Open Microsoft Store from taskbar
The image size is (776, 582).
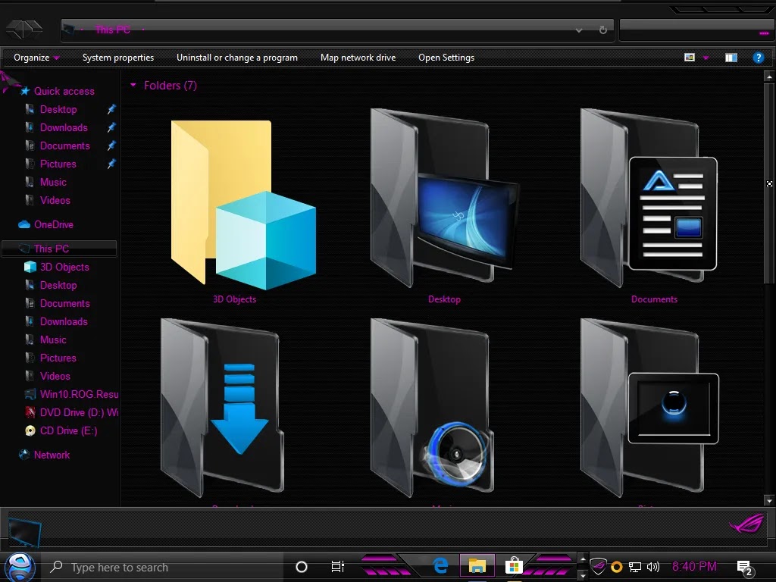514,565
